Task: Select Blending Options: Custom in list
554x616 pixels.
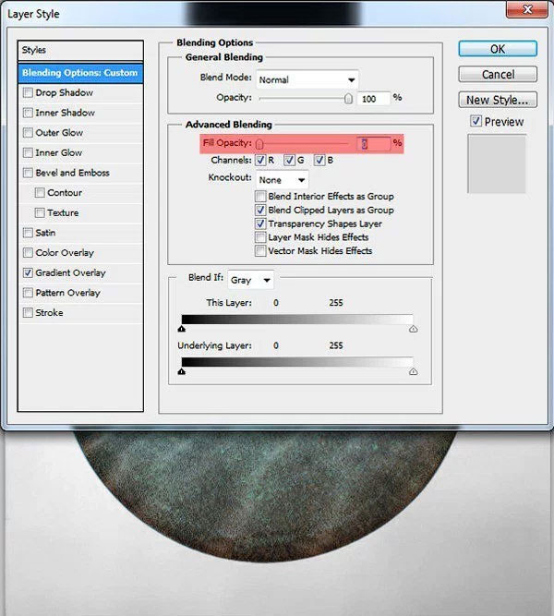Action: [80, 73]
